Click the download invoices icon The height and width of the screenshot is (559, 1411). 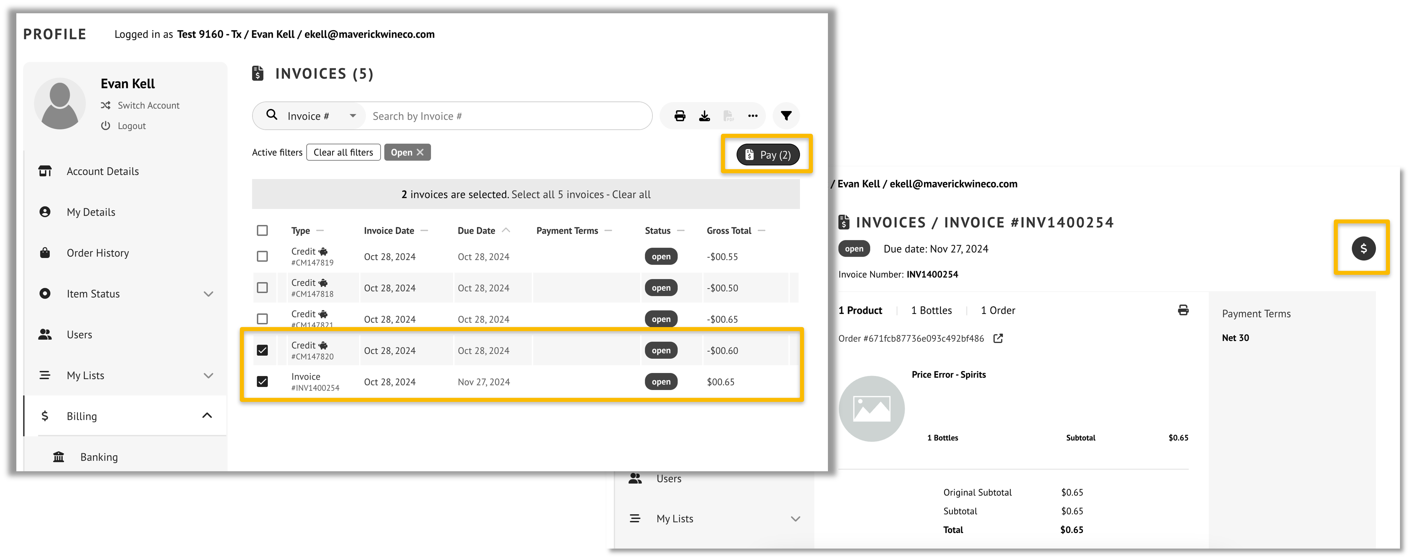704,116
